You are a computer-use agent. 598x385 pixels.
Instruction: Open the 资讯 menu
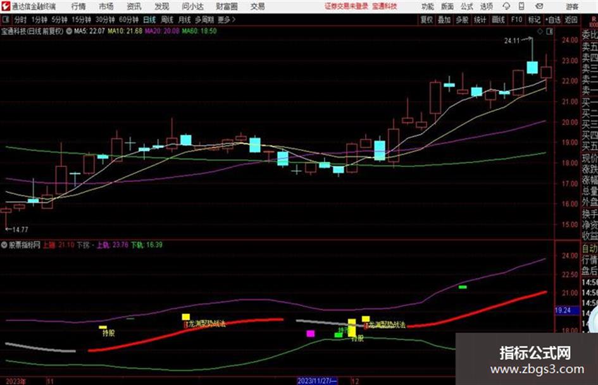click(x=134, y=6)
